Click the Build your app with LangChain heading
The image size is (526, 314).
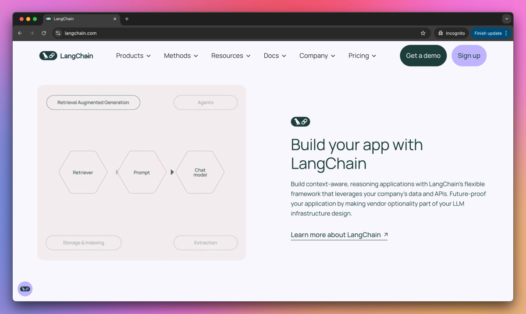point(357,154)
